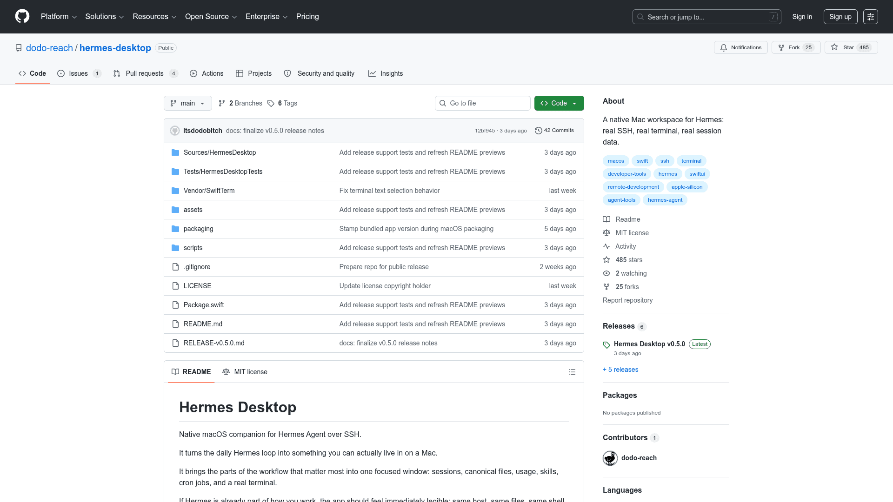Click the GitHub logo home icon
The width and height of the screenshot is (893, 502).
(22, 16)
